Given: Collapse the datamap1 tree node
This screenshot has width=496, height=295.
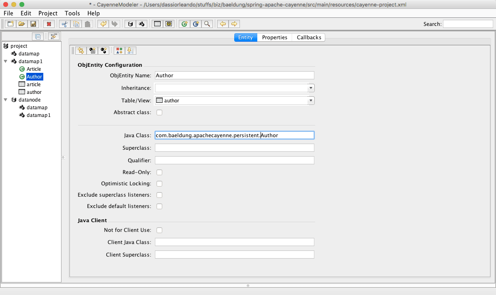Looking at the screenshot, I should (x=6, y=62).
